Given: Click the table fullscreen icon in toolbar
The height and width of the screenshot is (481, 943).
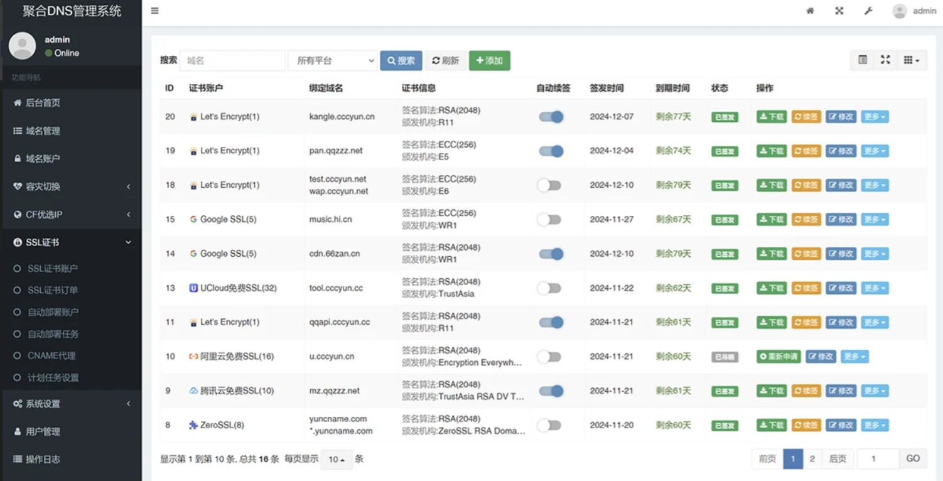Looking at the screenshot, I should click(885, 60).
